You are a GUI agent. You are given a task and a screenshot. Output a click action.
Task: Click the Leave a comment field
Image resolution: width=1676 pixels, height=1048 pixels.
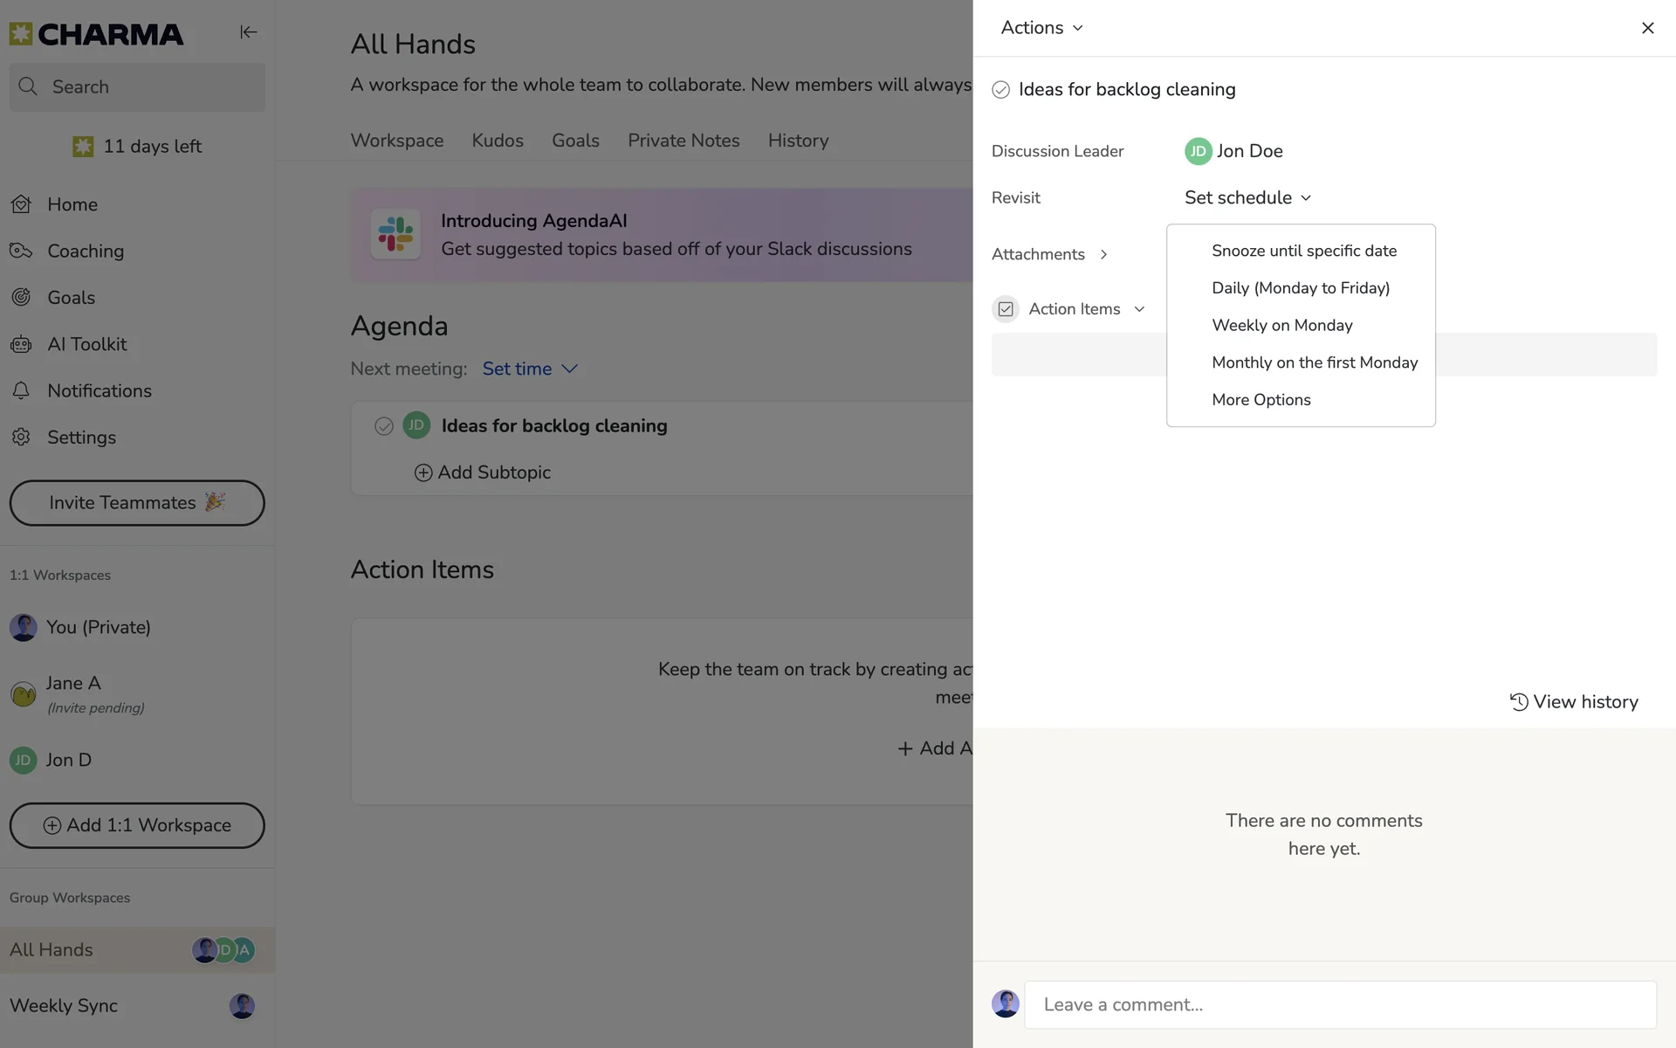pyautogui.click(x=1339, y=1005)
